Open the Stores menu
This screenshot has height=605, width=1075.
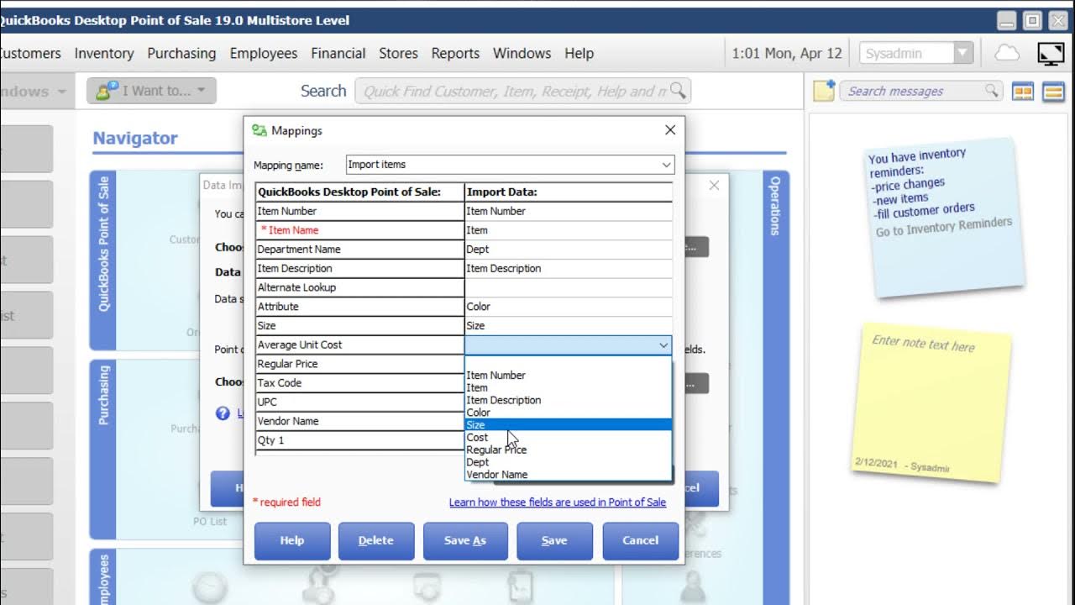398,53
